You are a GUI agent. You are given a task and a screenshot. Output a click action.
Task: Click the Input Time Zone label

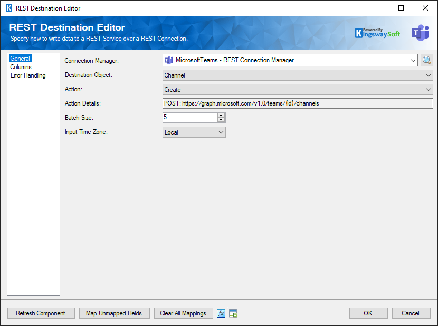86,132
